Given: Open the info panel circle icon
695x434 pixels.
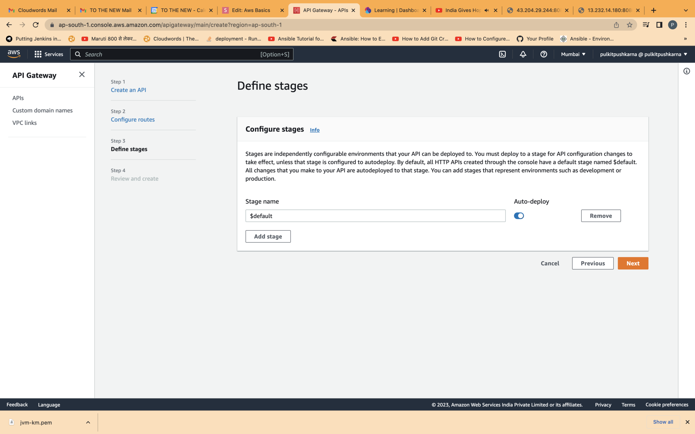Looking at the screenshot, I should [686, 71].
